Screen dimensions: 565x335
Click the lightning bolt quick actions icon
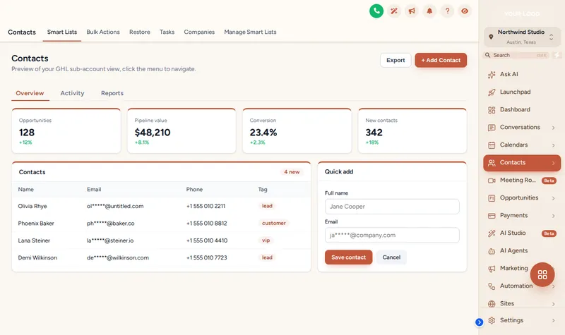pos(557,55)
